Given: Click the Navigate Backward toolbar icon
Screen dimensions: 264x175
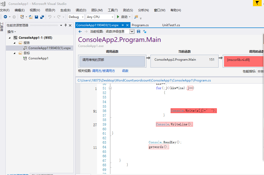Looking at the screenshot, I should pos(5,17).
